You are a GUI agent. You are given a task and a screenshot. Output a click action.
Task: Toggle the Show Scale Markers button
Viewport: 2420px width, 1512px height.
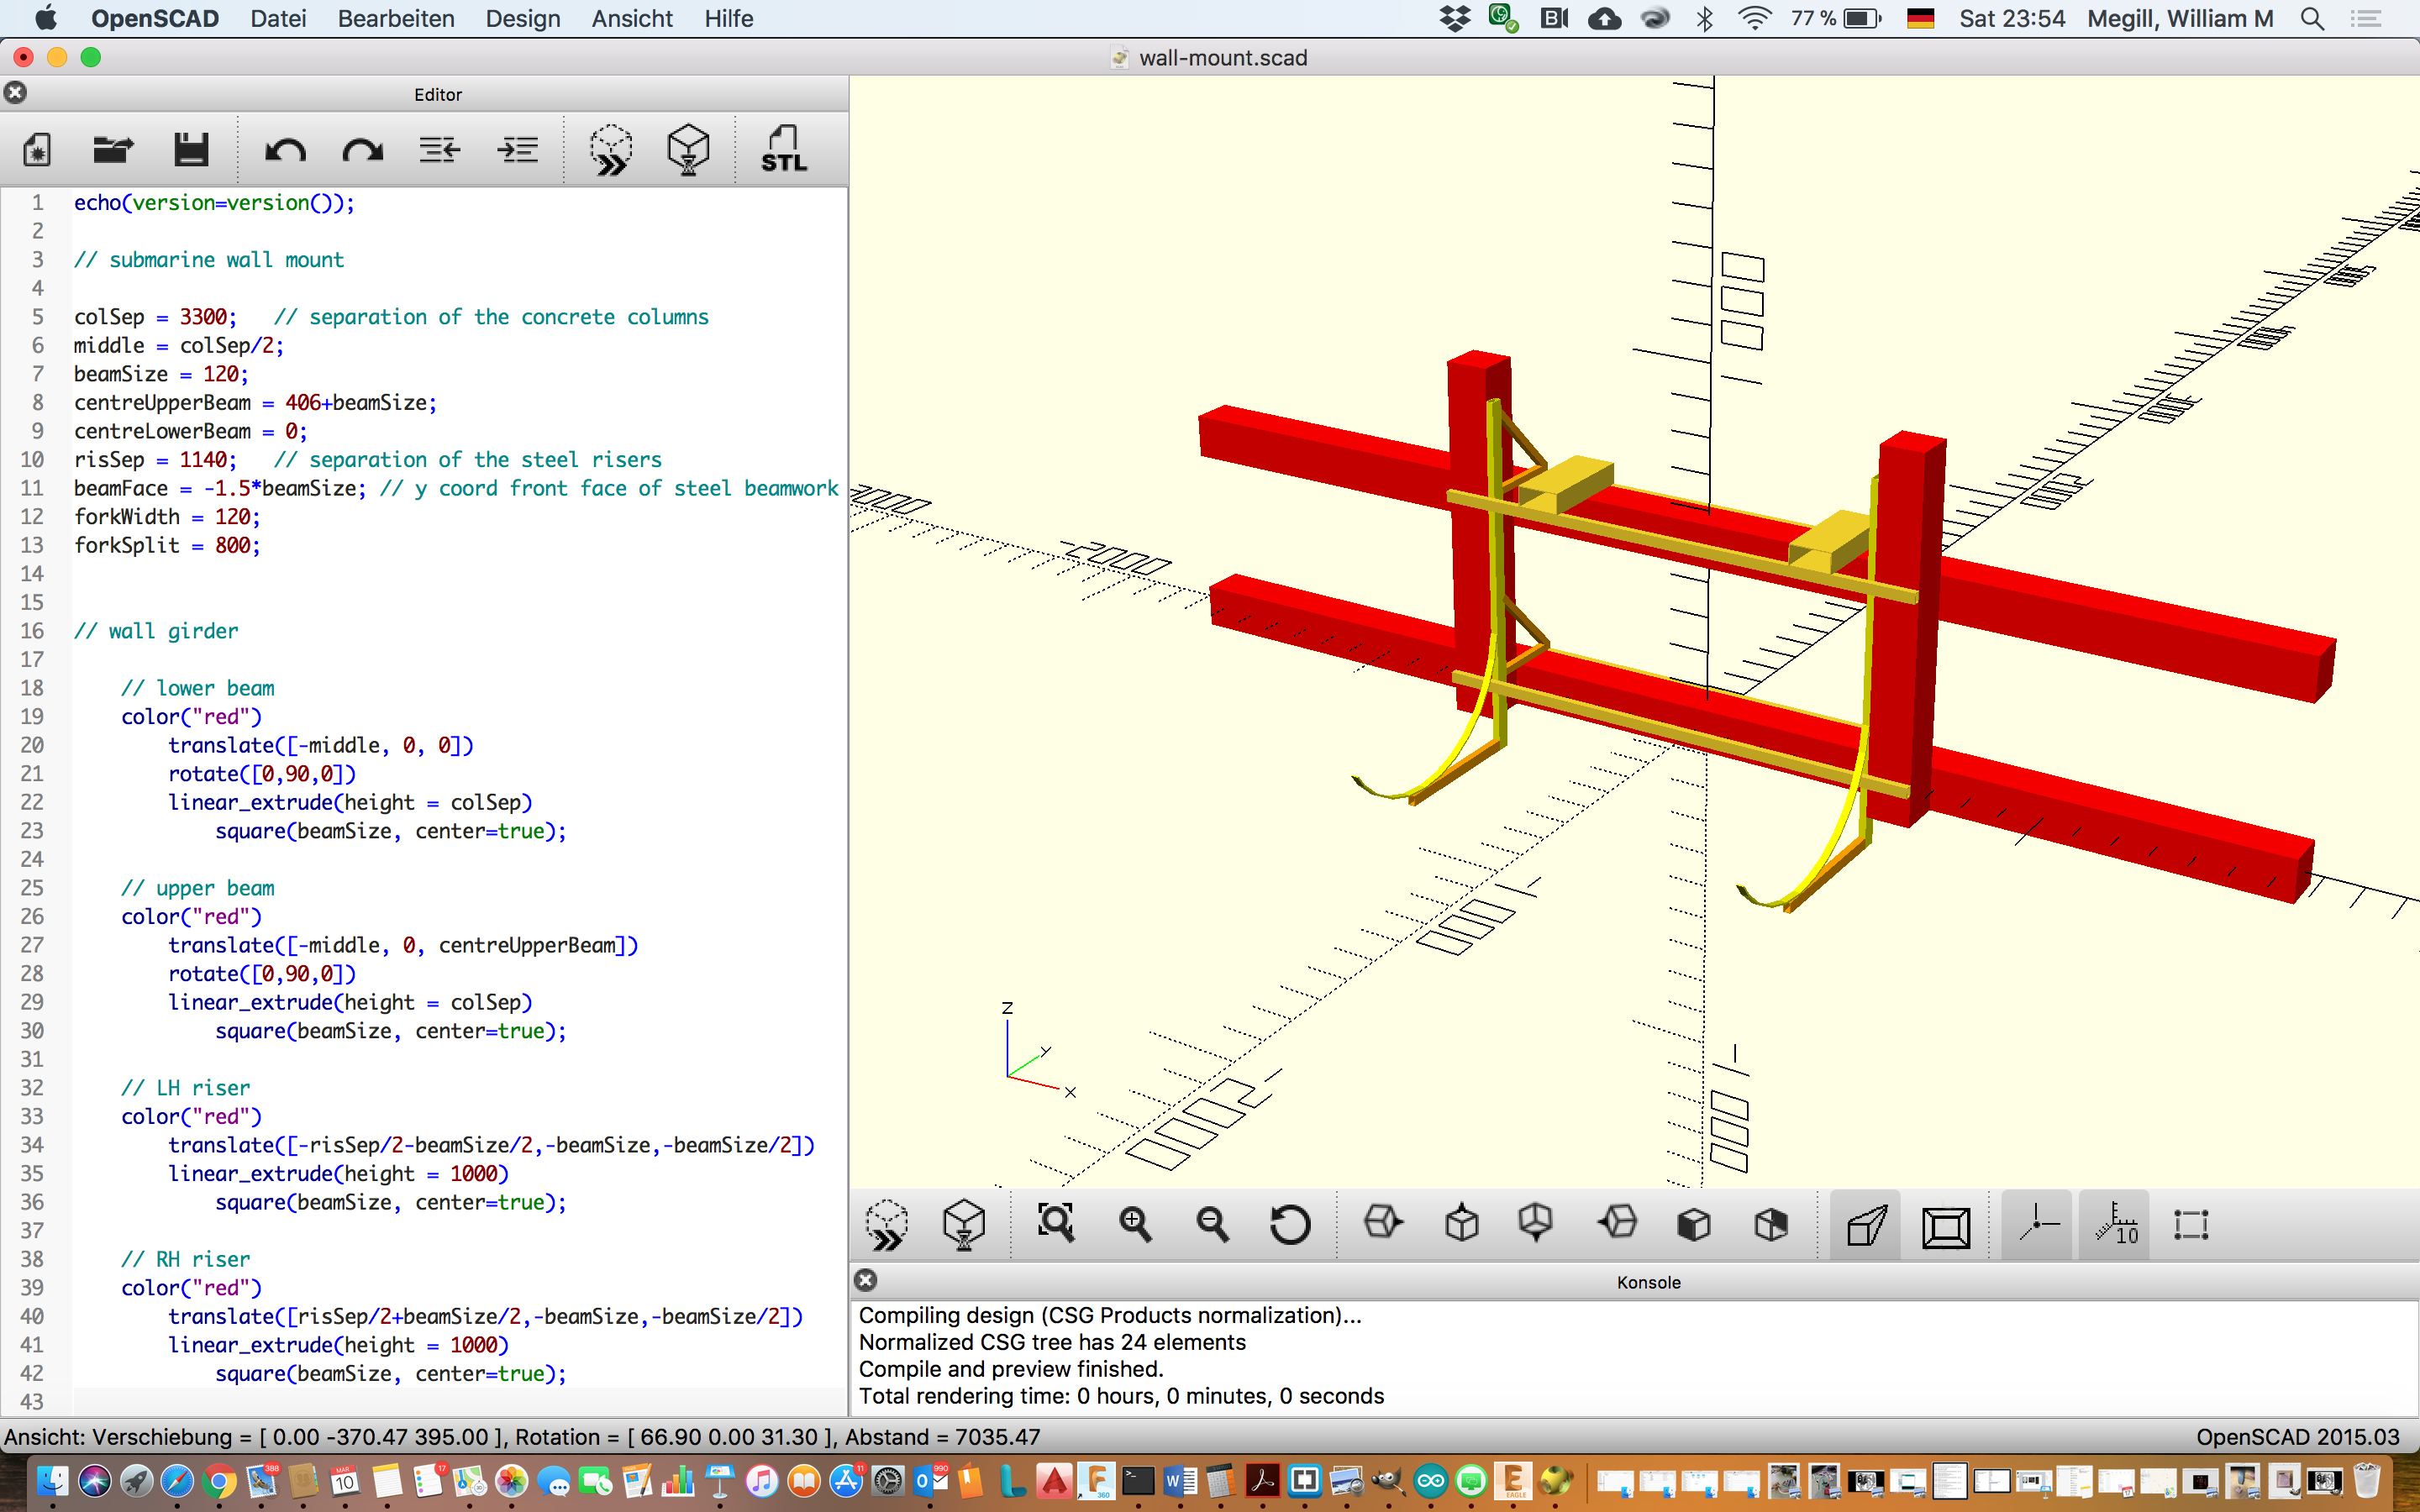pyautogui.click(x=2115, y=1223)
